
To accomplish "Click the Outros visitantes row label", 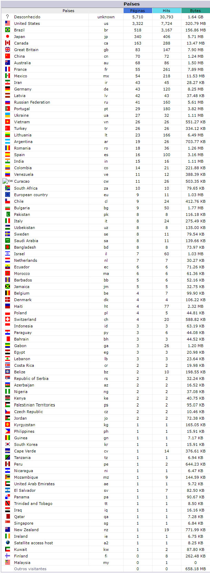I will click(30, 569).
